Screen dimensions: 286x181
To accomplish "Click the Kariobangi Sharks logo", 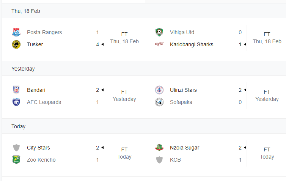I will pyautogui.click(x=159, y=44).
